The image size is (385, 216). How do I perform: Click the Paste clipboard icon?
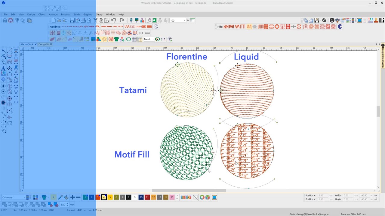coord(106,20)
